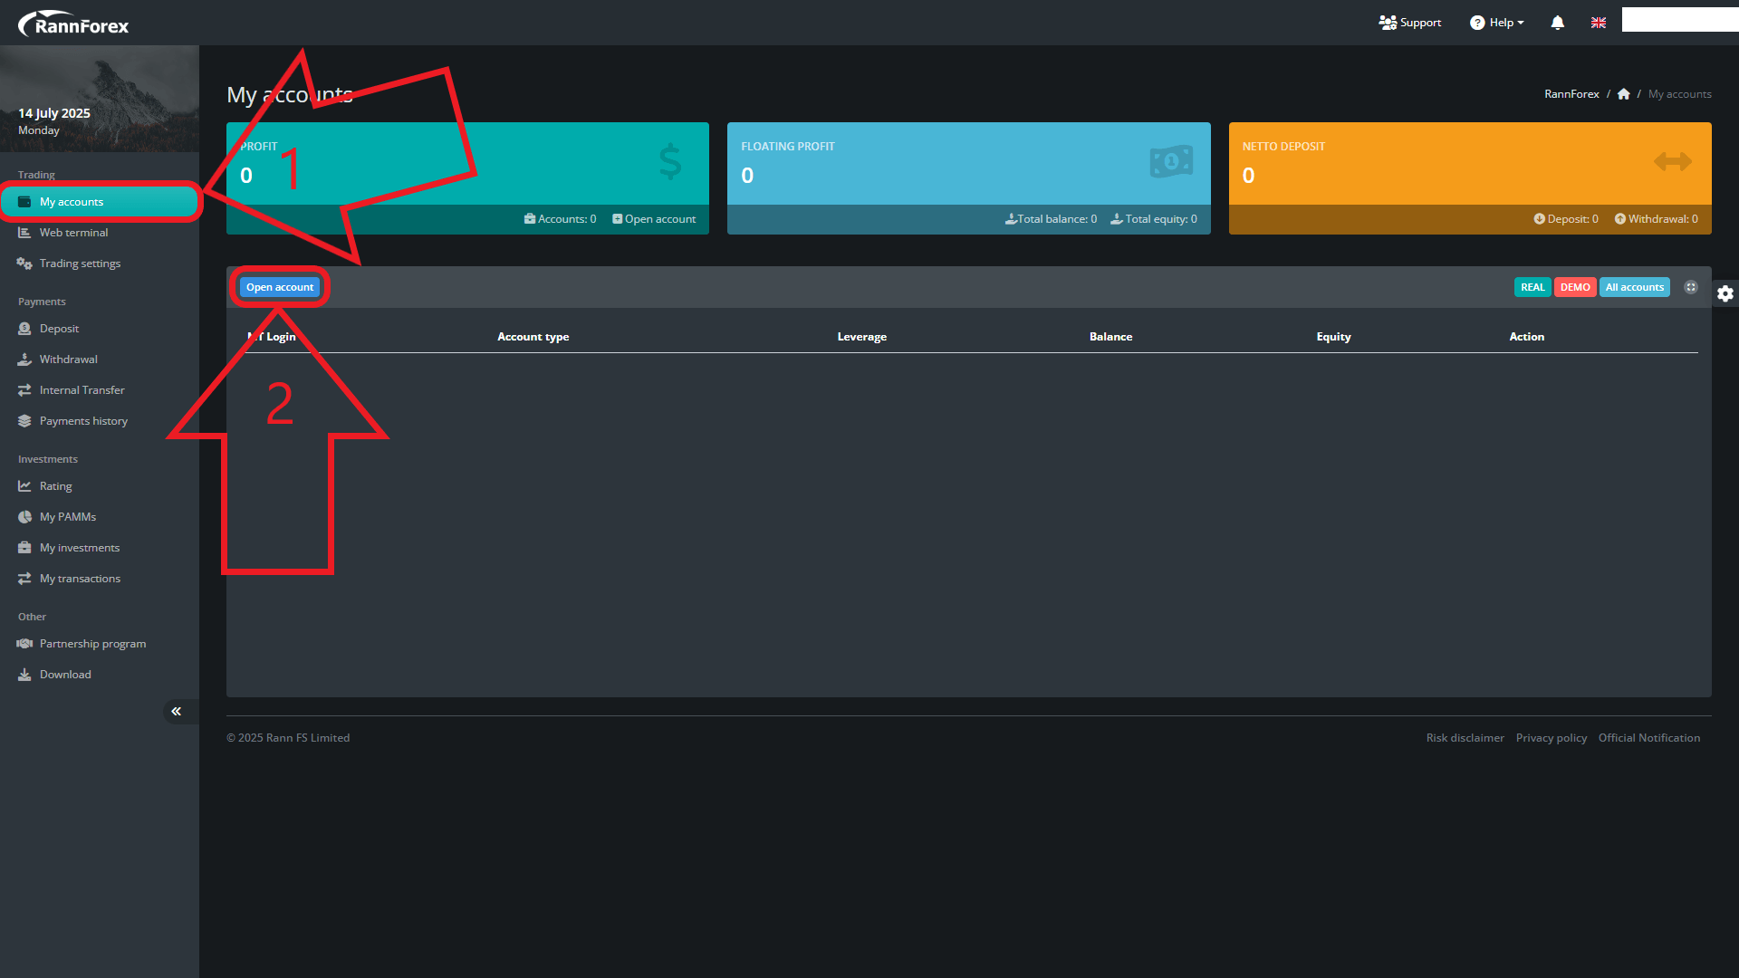Click the Web terminal sidebar icon
1739x978 pixels.
[x=24, y=233]
